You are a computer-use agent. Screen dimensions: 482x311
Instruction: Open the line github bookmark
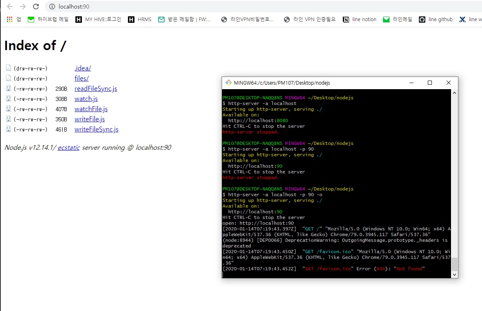point(436,19)
